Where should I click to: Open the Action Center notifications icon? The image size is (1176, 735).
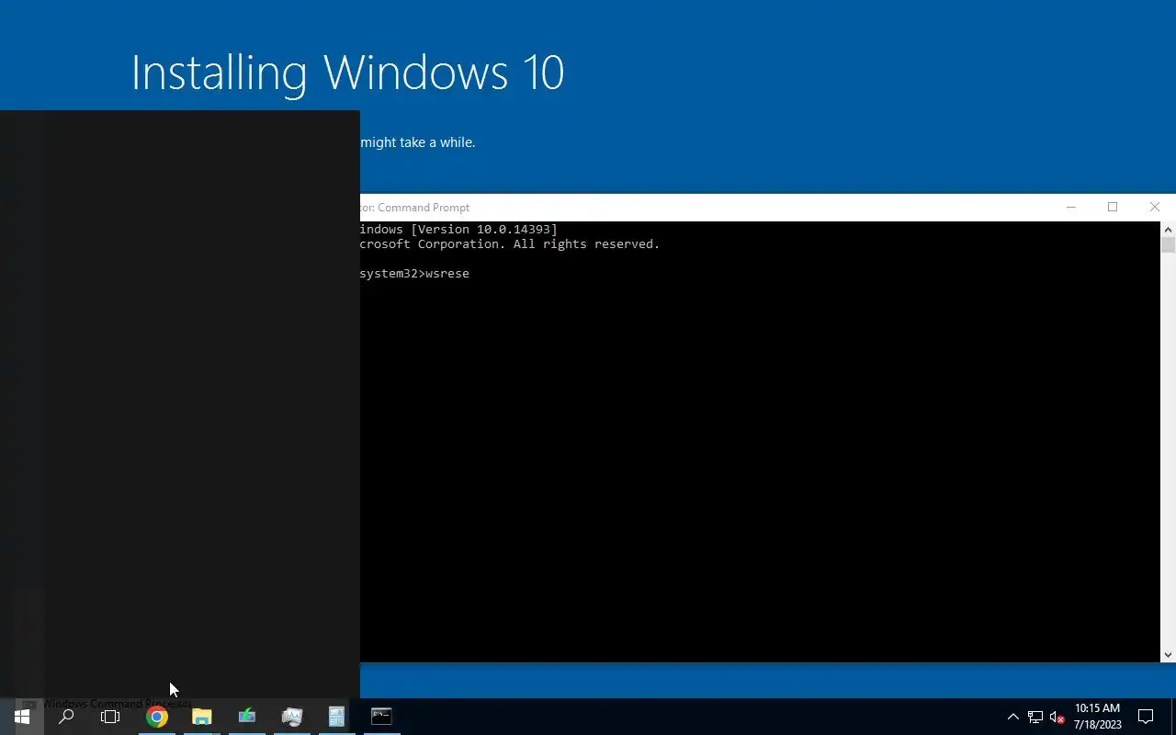click(x=1146, y=717)
